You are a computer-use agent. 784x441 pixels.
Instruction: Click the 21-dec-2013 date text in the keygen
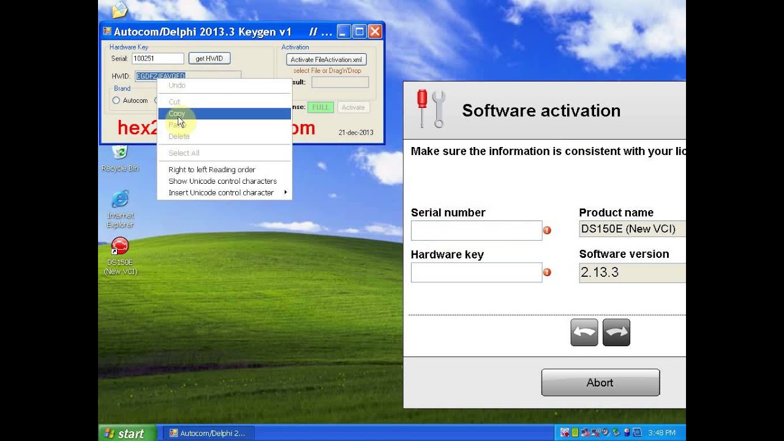(356, 132)
